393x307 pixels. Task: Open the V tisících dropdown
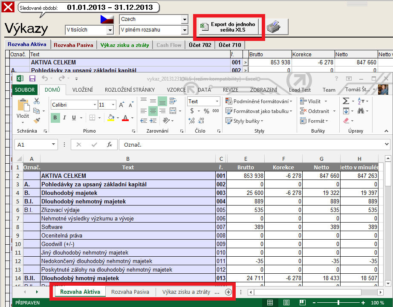click(x=110, y=30)
